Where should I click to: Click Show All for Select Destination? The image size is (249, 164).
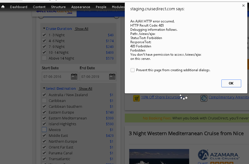coord(86,89)
